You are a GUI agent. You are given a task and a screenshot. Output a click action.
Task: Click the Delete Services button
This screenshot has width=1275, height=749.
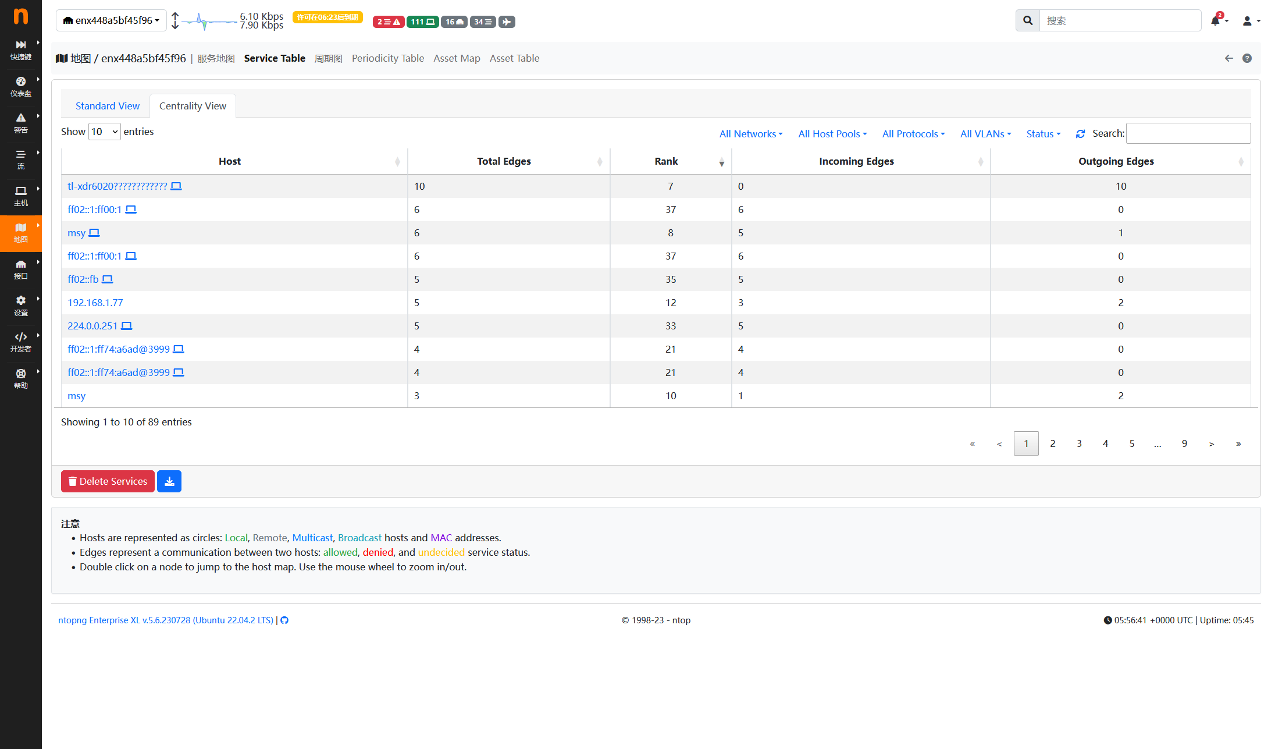108,481
